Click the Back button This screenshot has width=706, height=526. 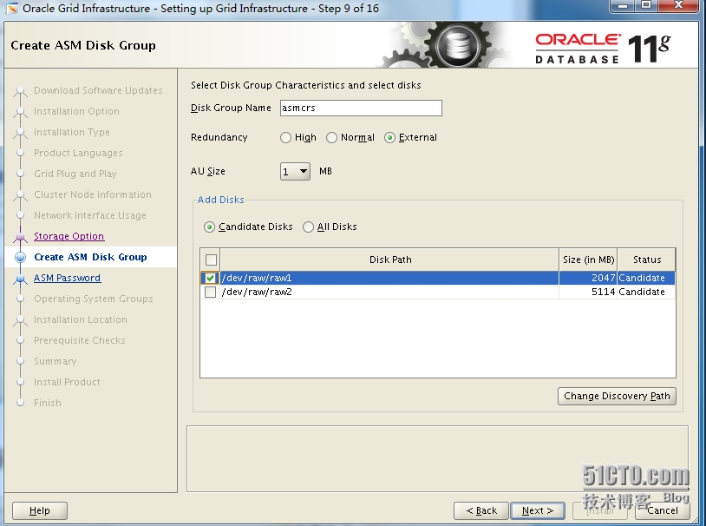[x=481, y=510]
